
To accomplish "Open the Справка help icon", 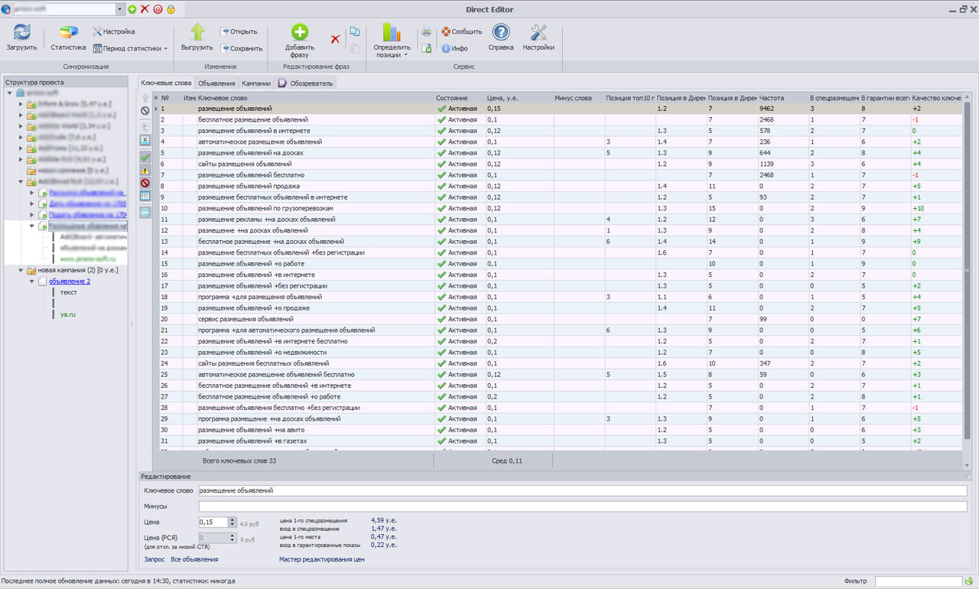I will [500, 33].
